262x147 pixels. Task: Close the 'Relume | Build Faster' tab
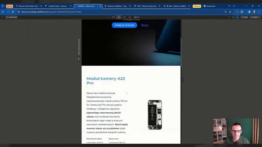click(x=41, y=6)
